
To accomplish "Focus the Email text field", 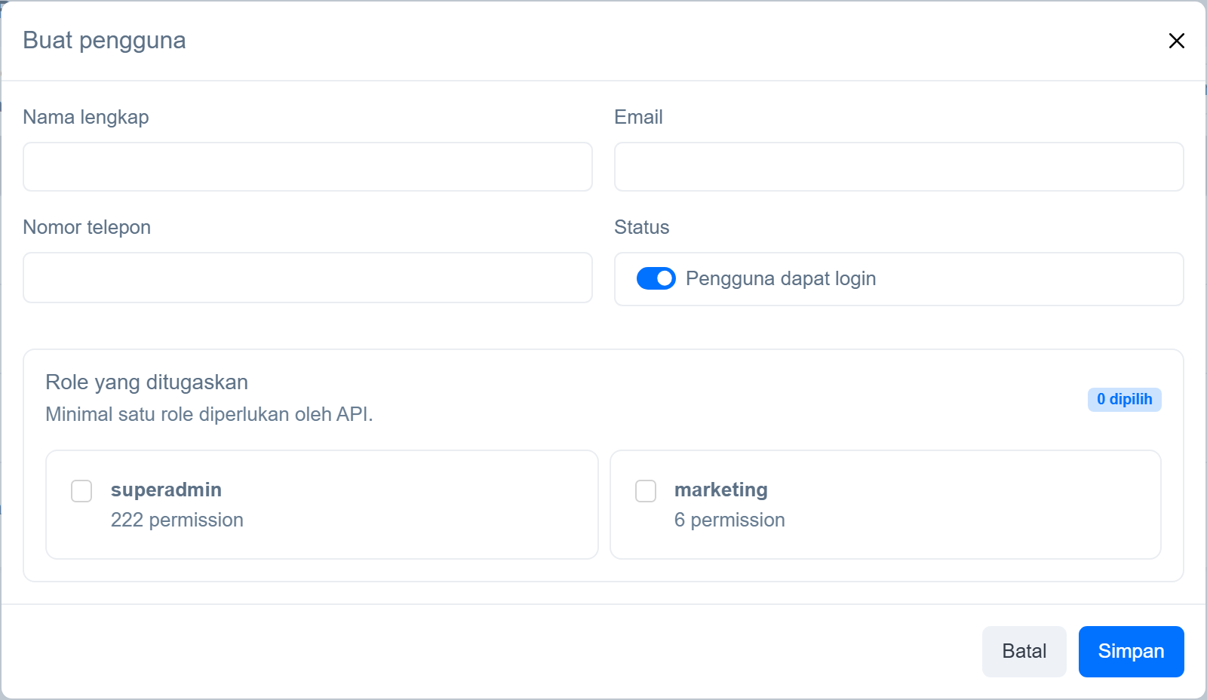I will tap(898, 167).
